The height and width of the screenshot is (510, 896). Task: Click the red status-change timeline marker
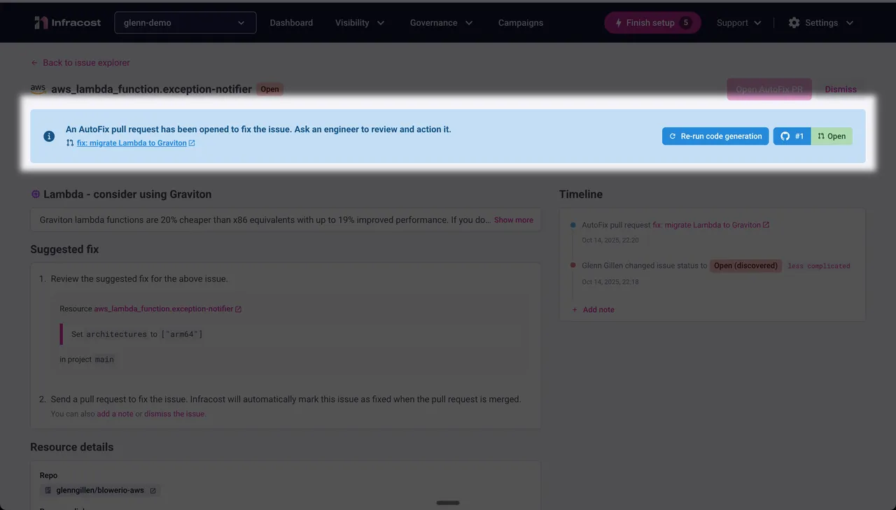tap(573, 266)
